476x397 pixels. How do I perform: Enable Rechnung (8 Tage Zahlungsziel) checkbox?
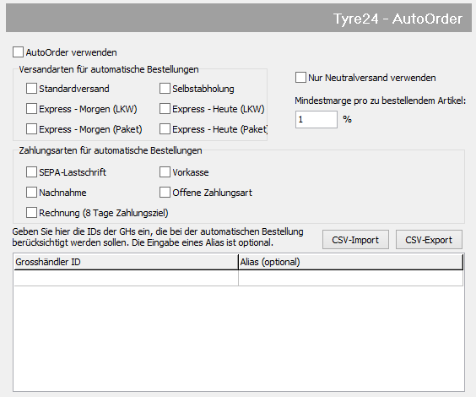(x=31, y=213)
